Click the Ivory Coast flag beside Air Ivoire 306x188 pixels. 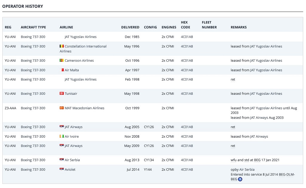62,136
